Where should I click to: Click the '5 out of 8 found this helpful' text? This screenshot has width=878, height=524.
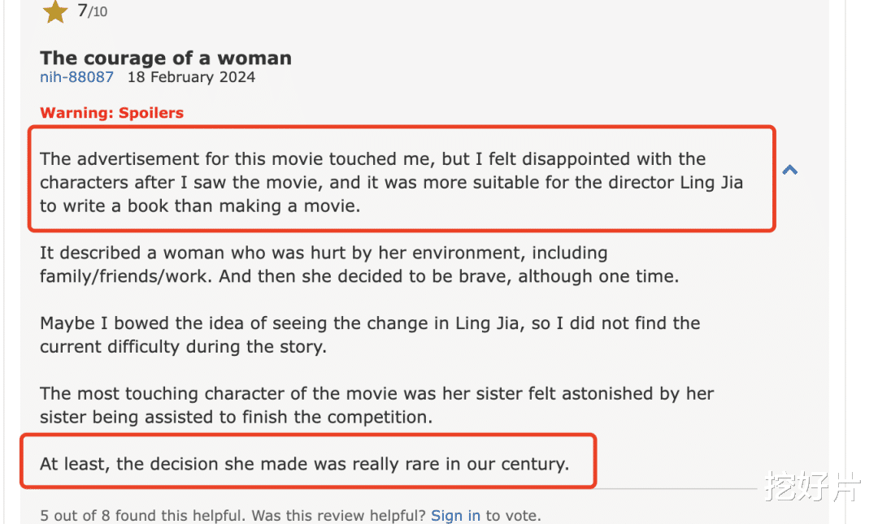(x=144, y=515)
